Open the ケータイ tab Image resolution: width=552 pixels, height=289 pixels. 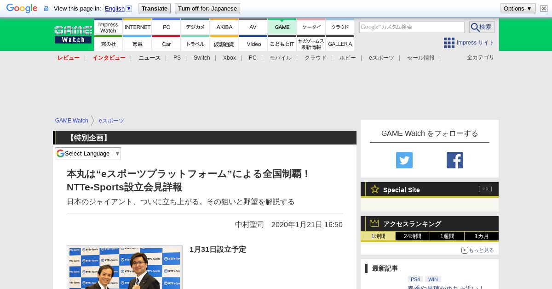click(x=311, y=27)
